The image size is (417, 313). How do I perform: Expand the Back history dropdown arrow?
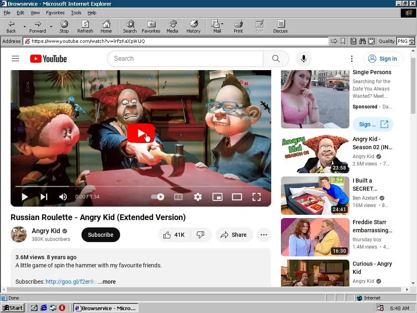coord(24,26)
